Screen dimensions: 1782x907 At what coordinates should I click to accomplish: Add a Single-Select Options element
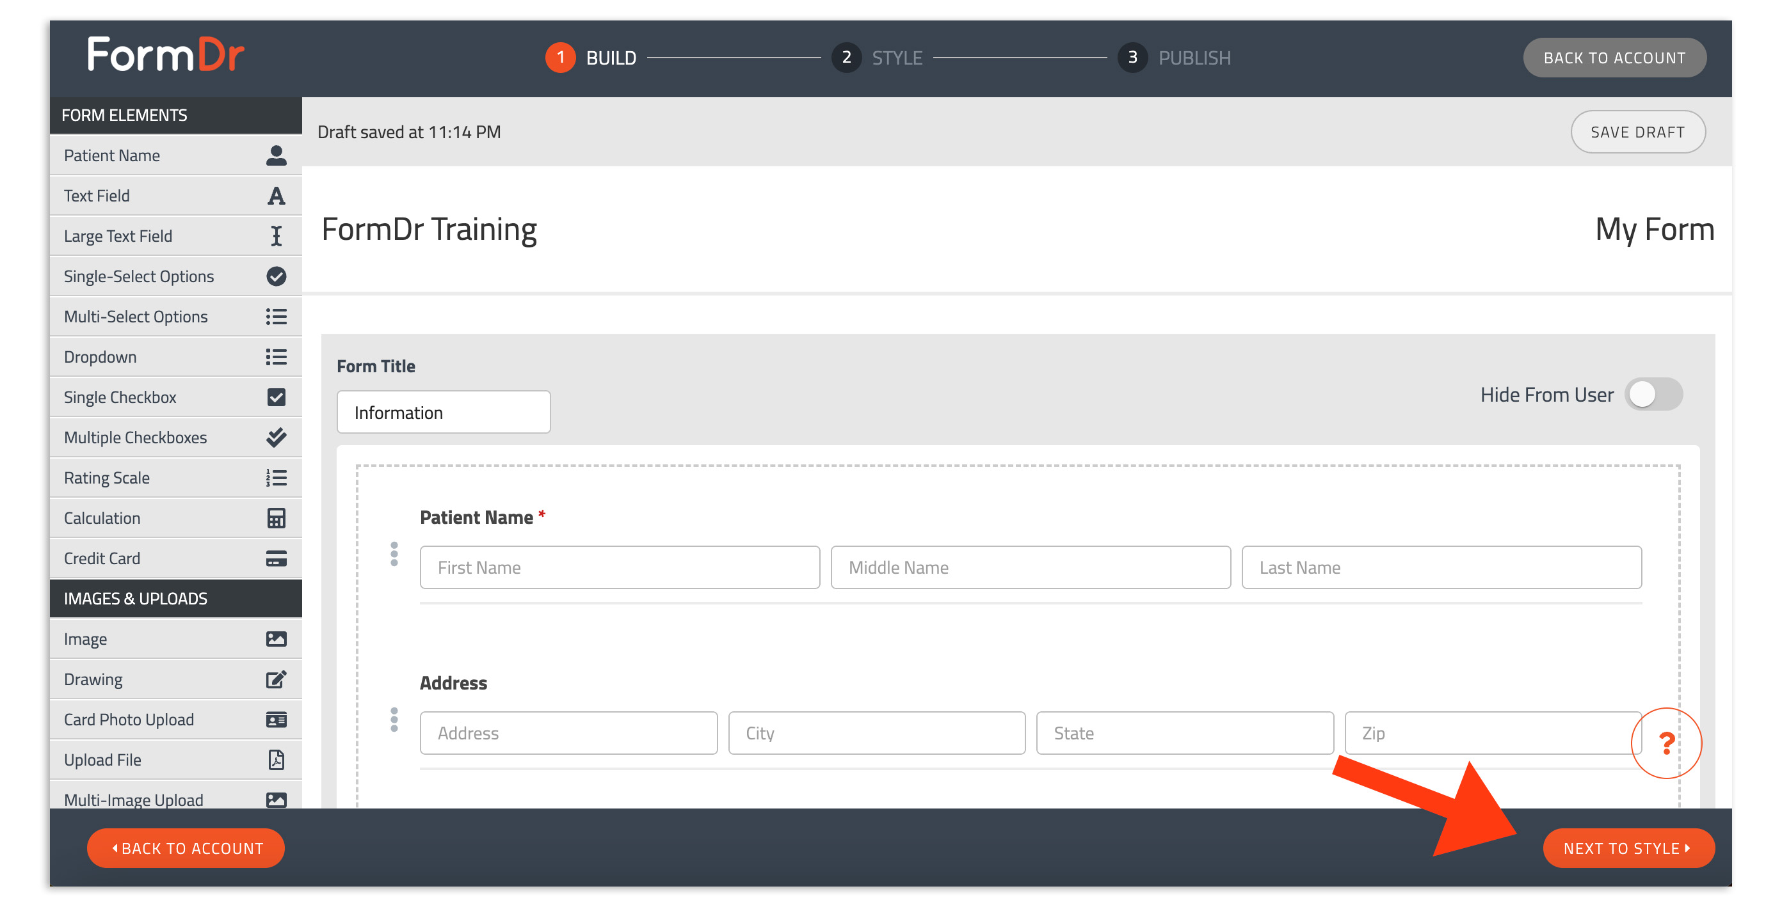(x=176, y=276)
